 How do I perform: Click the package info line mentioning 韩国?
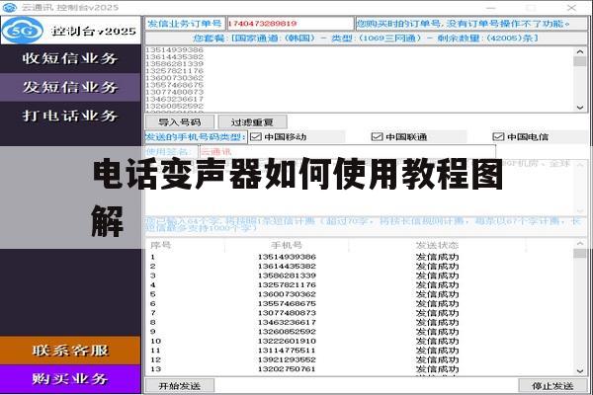[x=366, y=39]
